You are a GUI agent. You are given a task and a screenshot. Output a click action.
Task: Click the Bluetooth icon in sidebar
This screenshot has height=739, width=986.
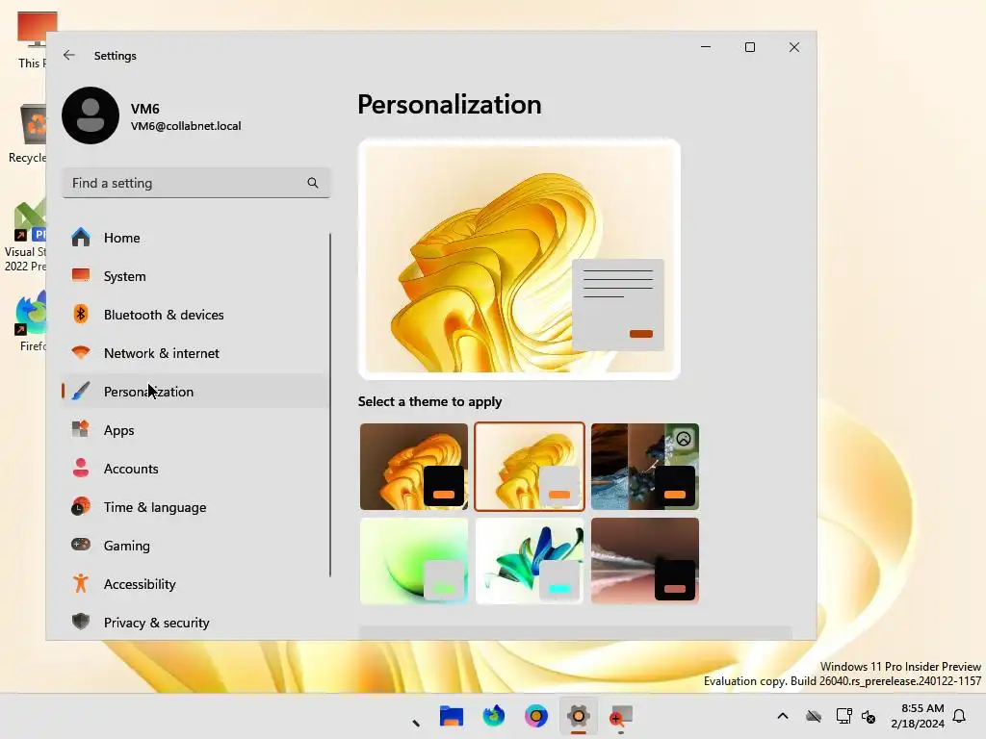tap(81, 314)
